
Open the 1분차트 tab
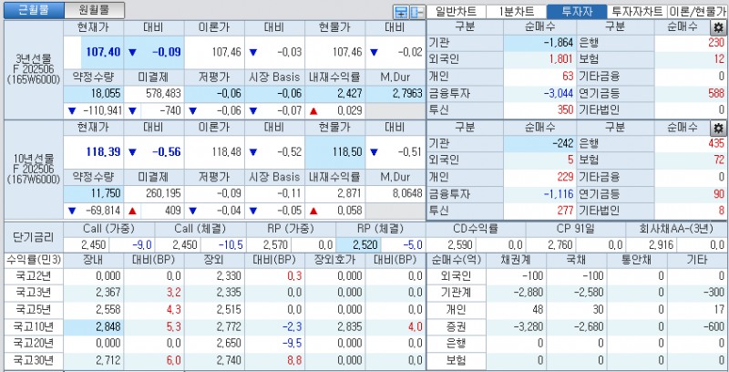pos(516,12)
